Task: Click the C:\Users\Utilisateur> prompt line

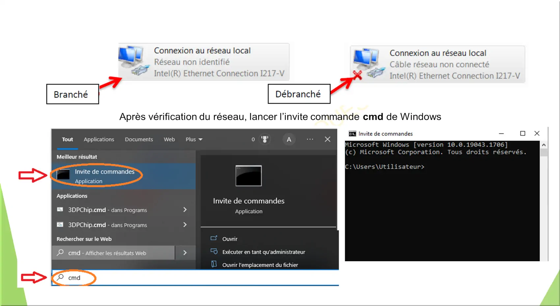Action: pos(384,167)
